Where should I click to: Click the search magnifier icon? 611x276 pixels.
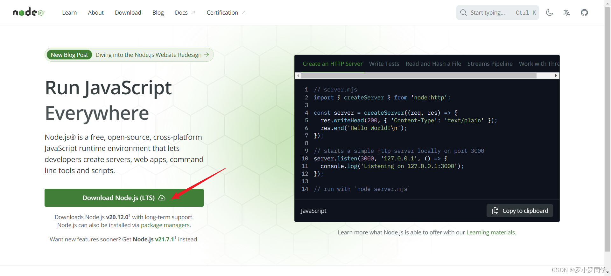coord(463,13)
